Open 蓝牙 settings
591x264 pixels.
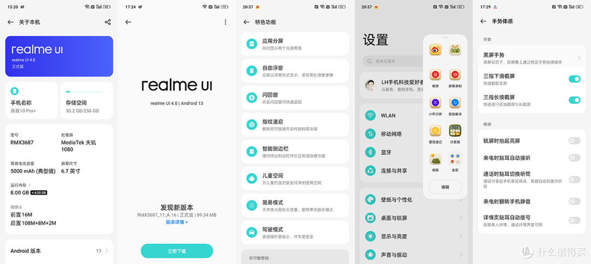[x=392, y=152]
